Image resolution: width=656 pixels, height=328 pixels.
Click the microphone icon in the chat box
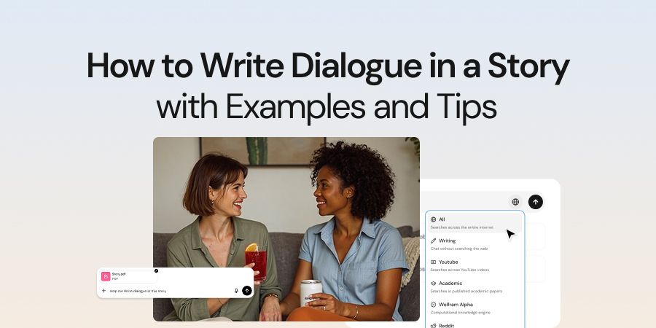tap(236, 291)
